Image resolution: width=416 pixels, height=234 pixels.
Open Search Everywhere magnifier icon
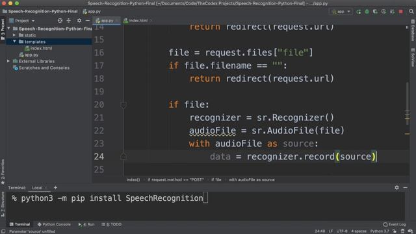pos(411,12)
